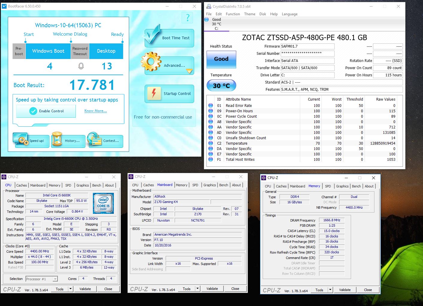The height and width of the screenshot is (306, 423).
Task: Click the title bar icon of the CPU-Z Timings window
Action: click(264, 178)
